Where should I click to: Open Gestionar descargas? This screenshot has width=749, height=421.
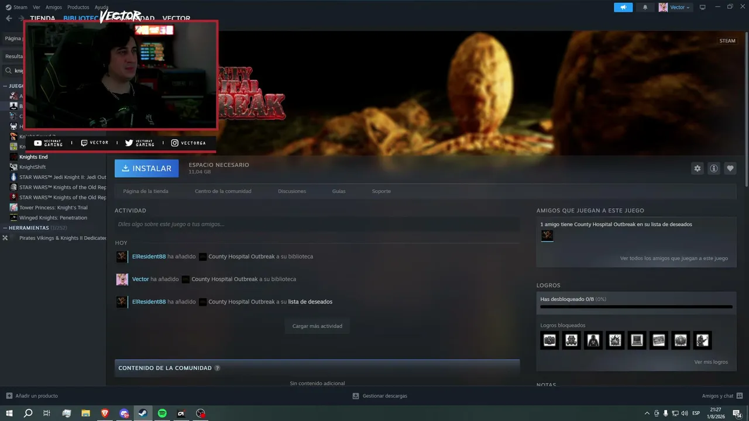point(380,396)
